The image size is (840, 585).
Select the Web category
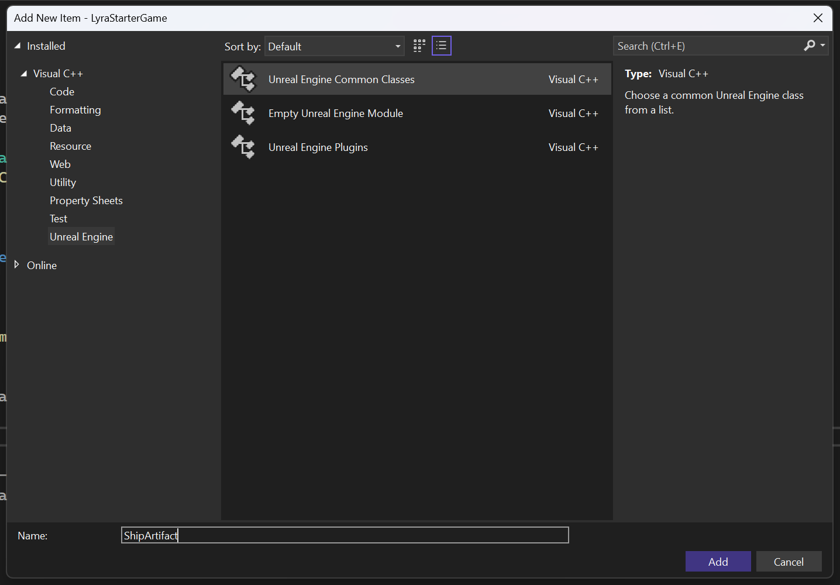60,164
